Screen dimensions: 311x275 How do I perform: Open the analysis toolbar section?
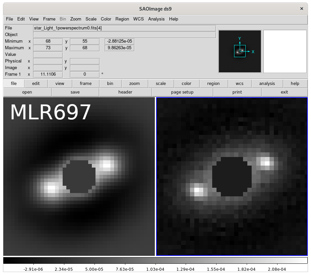click(x=267, y=83)
